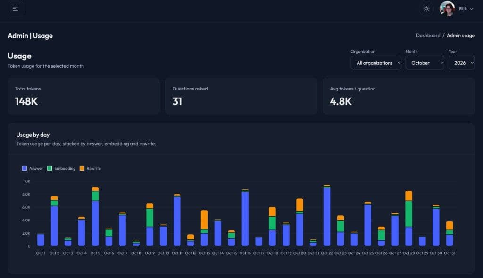
Task: Click the 'Oct 24' axis label
Action: tap(354, 253)
